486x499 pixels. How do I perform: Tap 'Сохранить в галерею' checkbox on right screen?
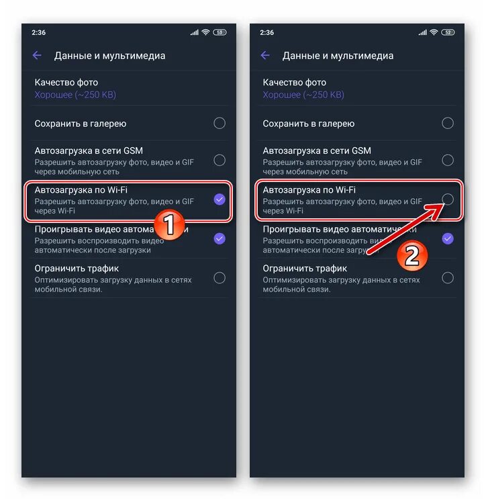point(448,123)
